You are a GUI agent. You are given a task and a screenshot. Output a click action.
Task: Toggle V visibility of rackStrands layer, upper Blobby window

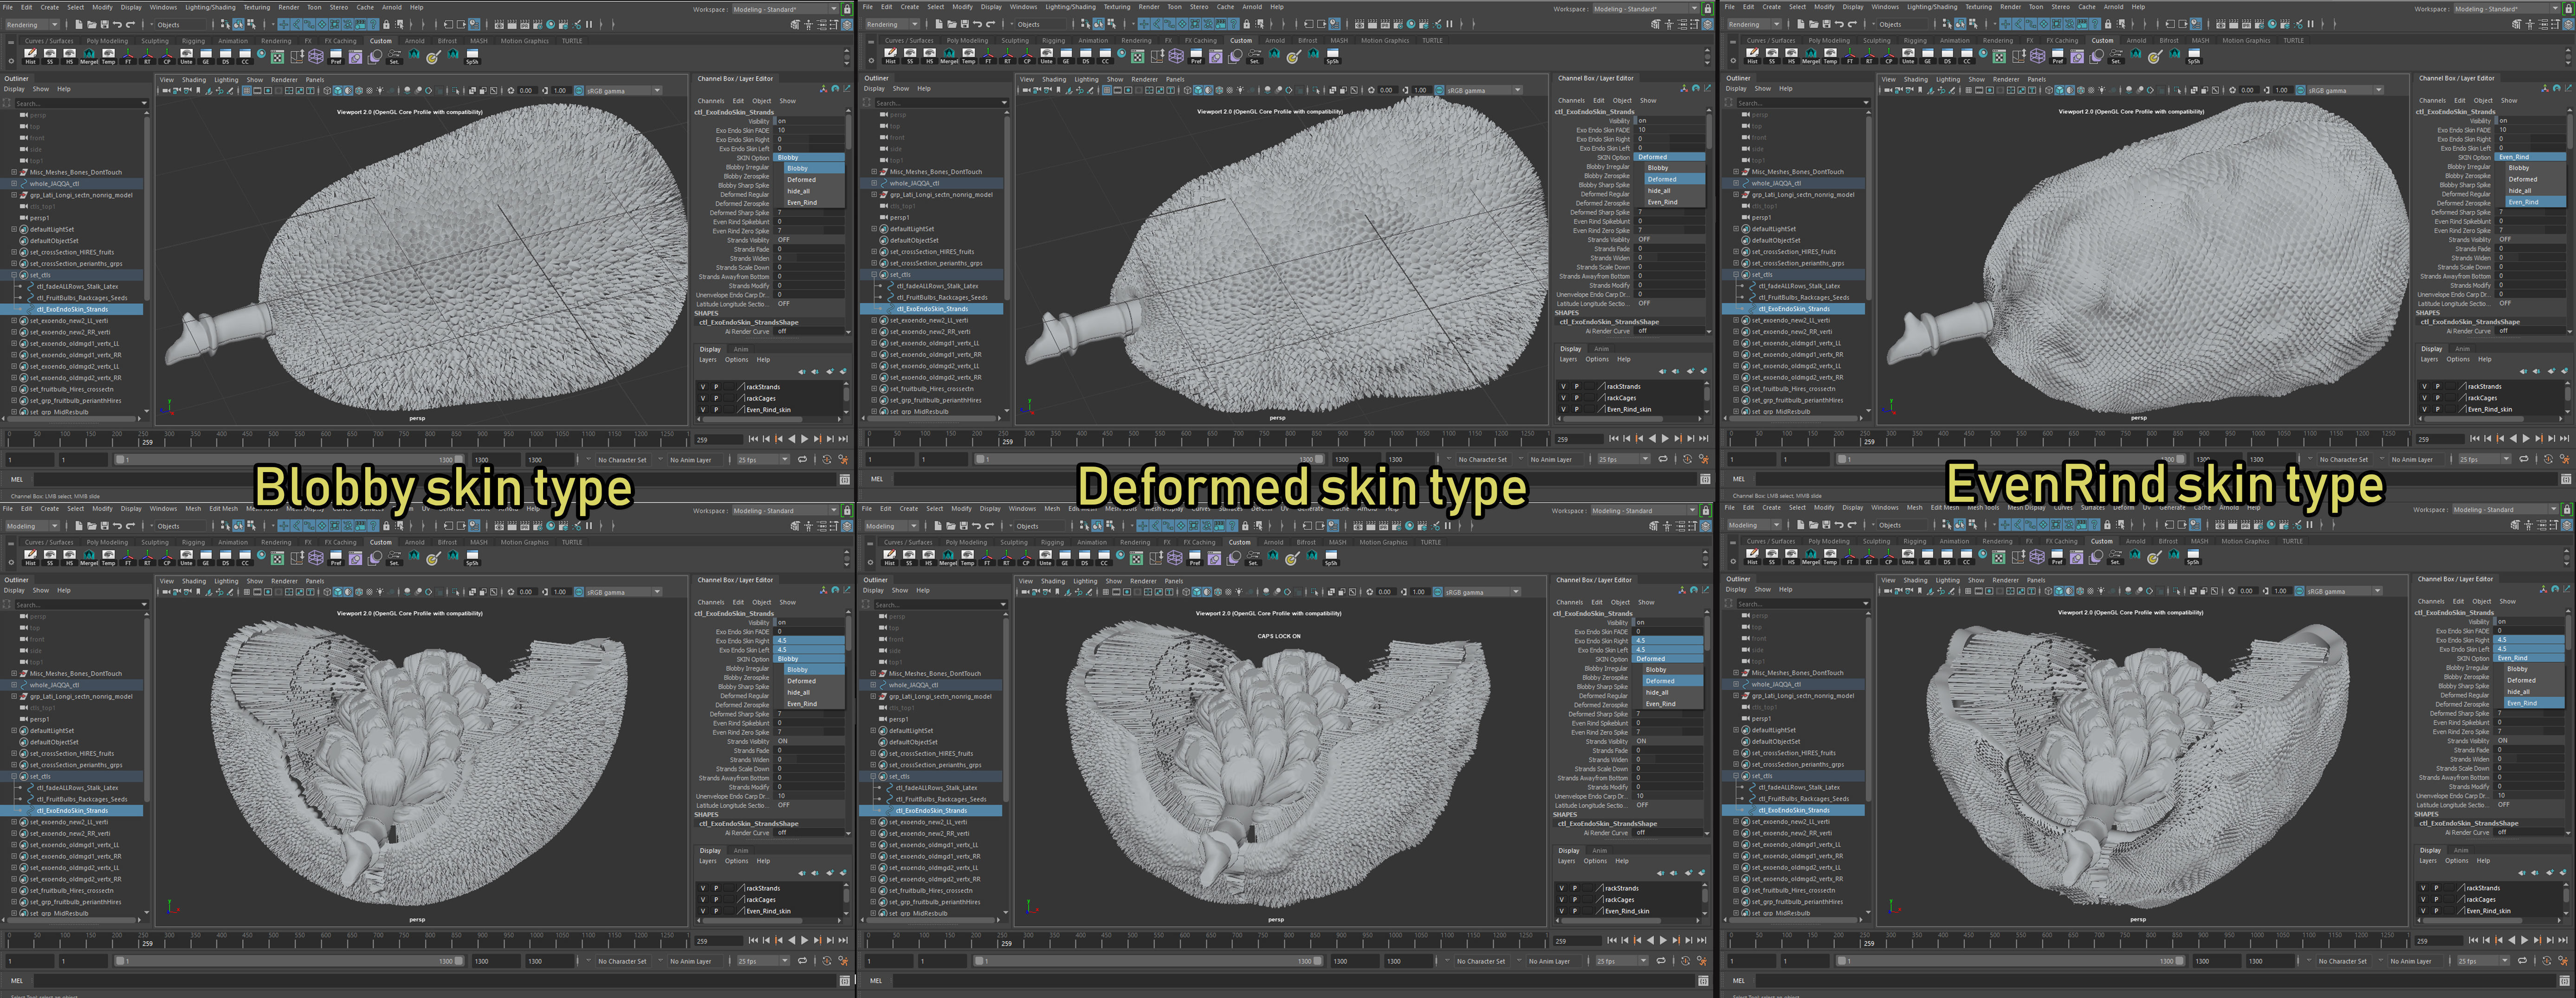(x=703, y=387)
